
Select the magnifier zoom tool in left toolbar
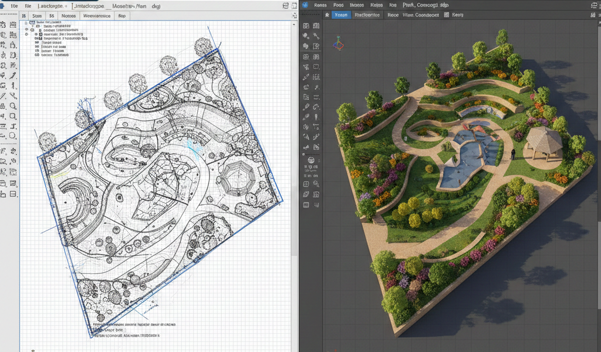click(13, 106)
